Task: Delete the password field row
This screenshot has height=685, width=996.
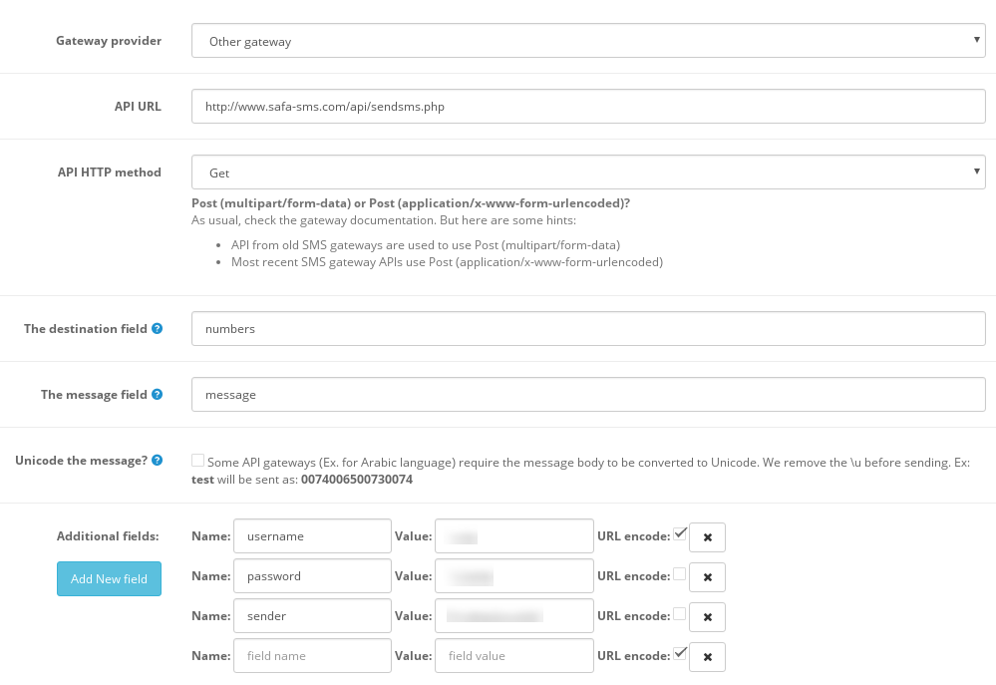Action: [x=707, y=577]
